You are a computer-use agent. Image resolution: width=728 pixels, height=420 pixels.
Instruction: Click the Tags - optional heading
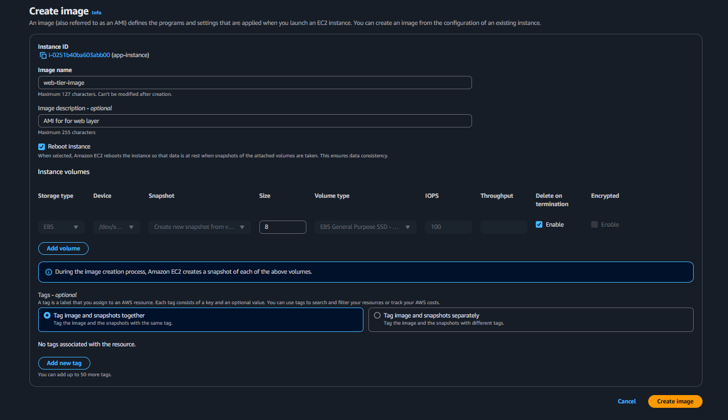[58, 295]
